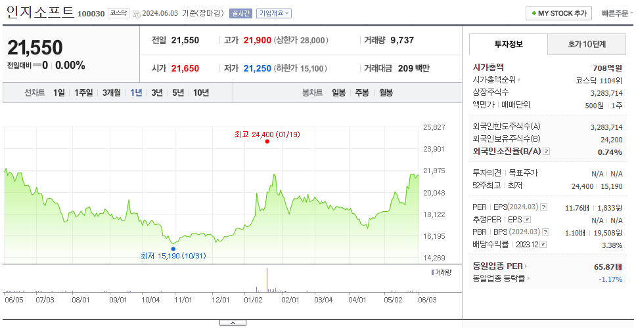
Task: Show 일봉 candlestick chart
Action: click(x=338, y=92)
